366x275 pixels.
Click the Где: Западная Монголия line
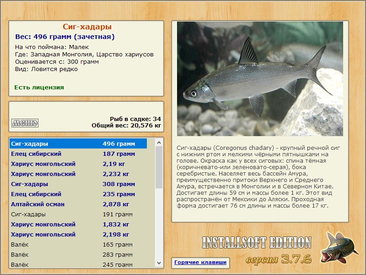[84, 55]
